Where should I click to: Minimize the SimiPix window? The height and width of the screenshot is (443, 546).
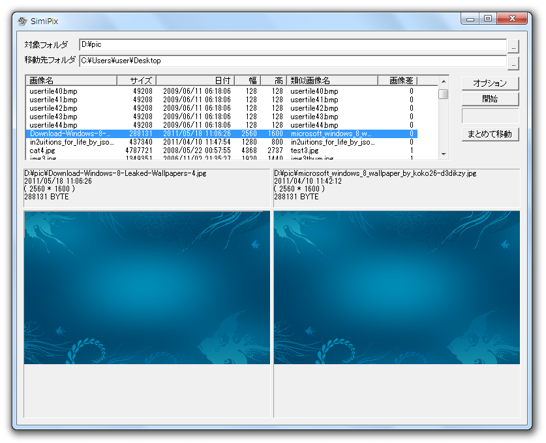[x=470, y=19]
